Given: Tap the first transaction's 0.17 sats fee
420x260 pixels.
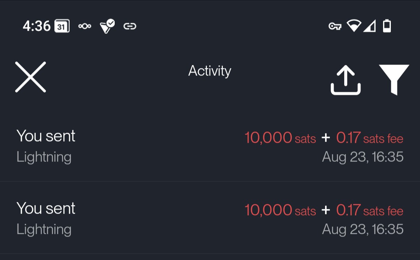Looking at the screenshot, I should [x=369, y=138].
